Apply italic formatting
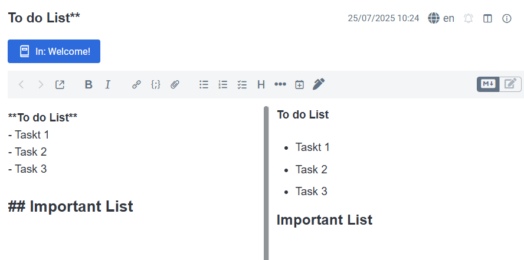The image size is (524, 260). [x=107, y=84]
